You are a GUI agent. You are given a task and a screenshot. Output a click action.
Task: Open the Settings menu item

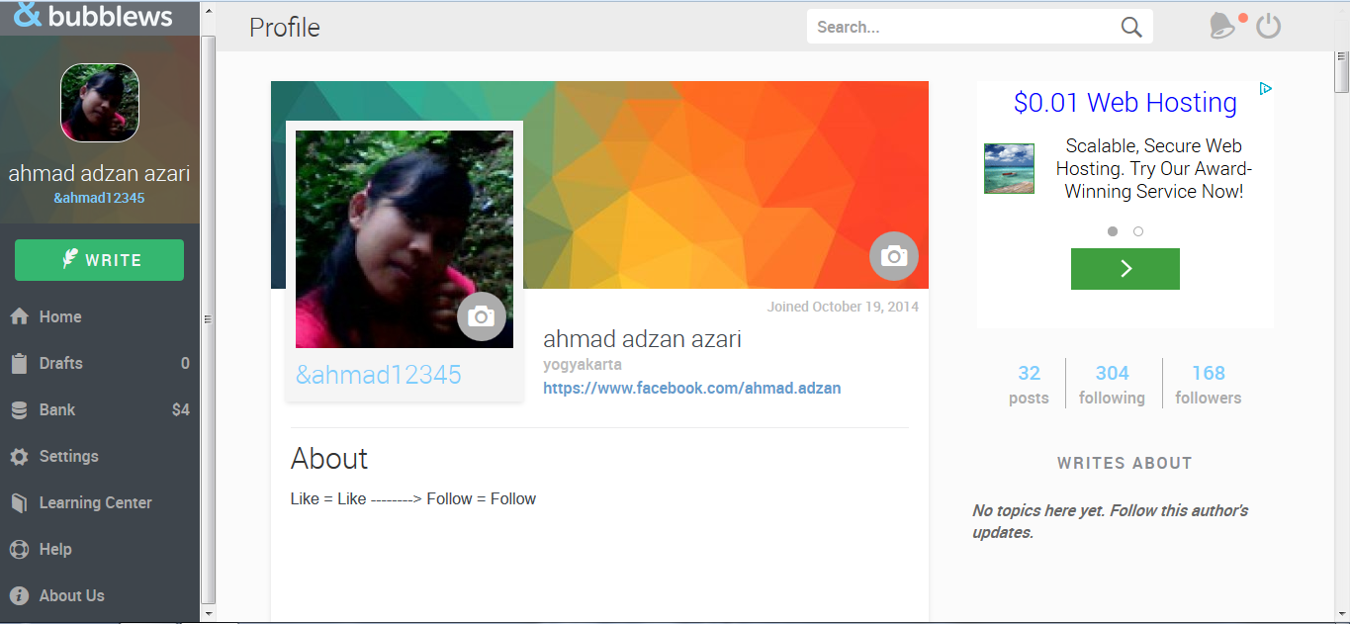[99, 456]
